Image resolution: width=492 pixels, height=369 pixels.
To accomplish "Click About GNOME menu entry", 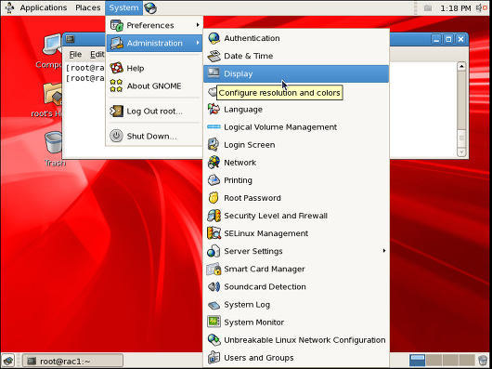I will tap(155, 86).
